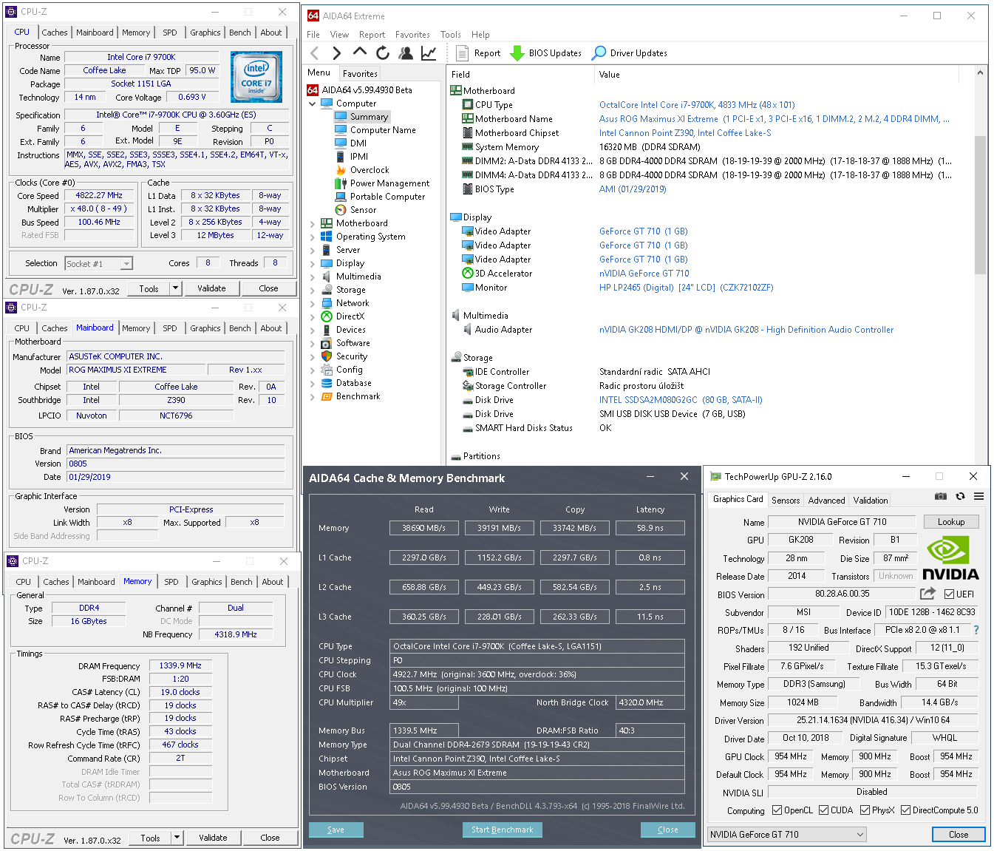This screenshot has height=851, width=994.
Task: Toggle the PhysX checkbox in GPU-Z
Action: coord(865,810)
